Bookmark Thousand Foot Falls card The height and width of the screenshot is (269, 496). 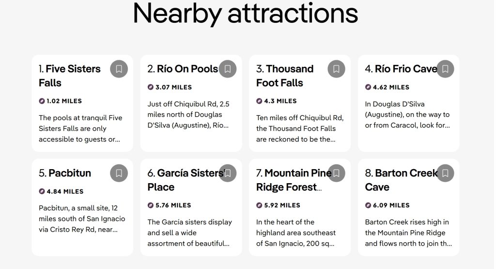pyautogui.click(x=336, y=69)
